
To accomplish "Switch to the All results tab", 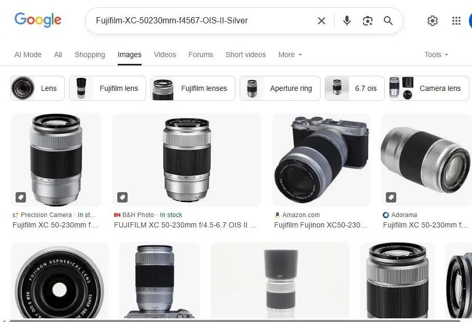I will click(58, 55).
